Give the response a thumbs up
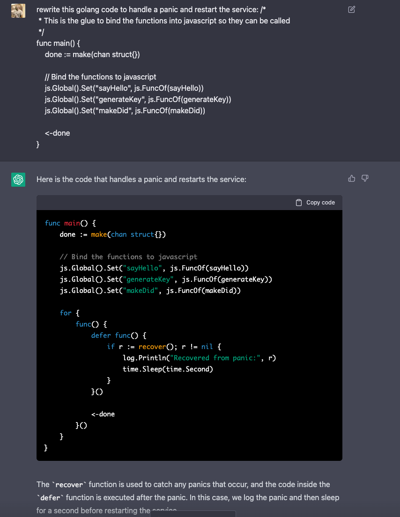The height and width of the screenshot is (517, 400). click(351, 178)
